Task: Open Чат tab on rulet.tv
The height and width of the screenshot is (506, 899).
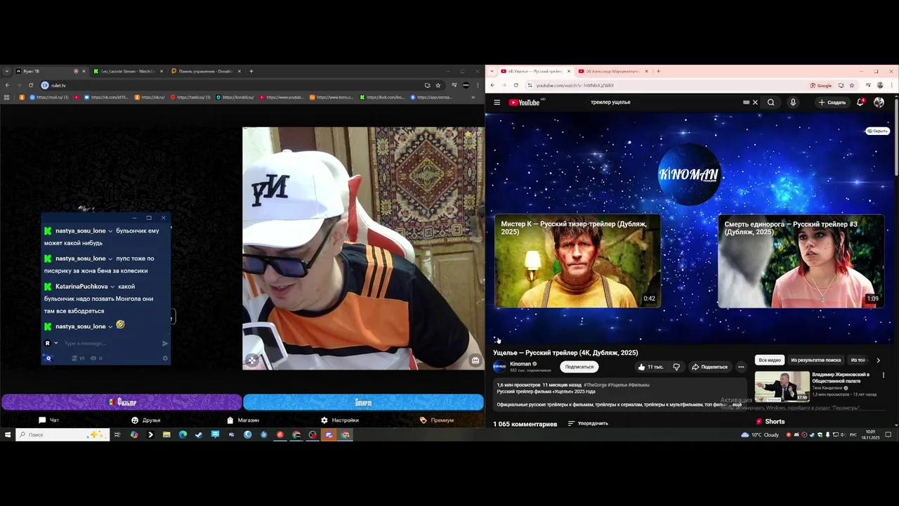Action: (49, 420)
